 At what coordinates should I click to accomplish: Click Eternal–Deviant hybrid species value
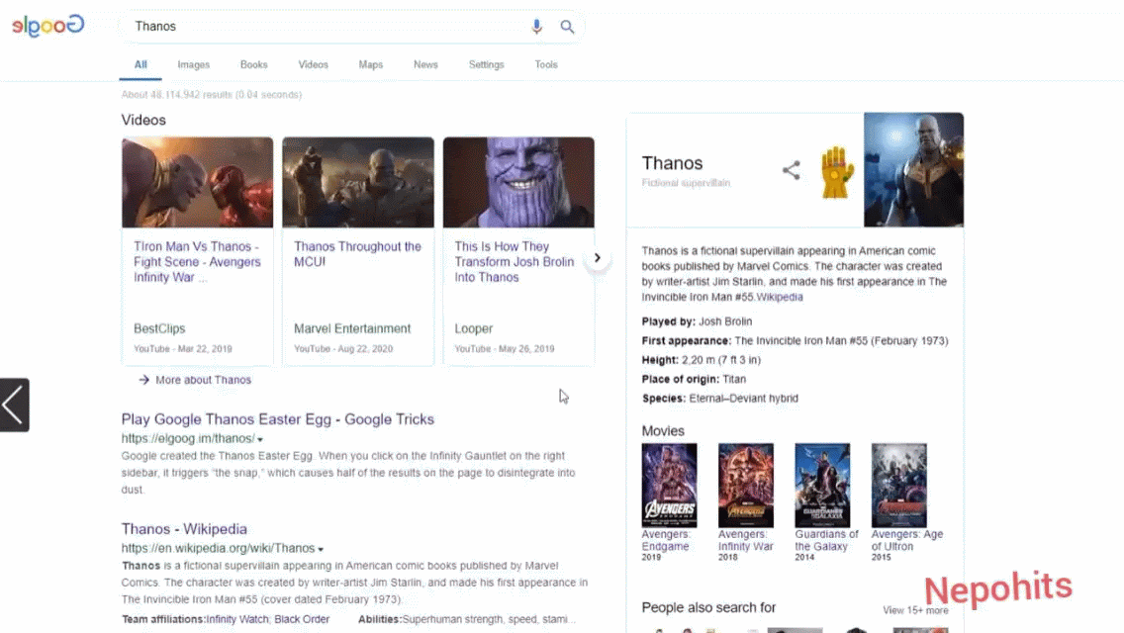(x=743, y=399)
